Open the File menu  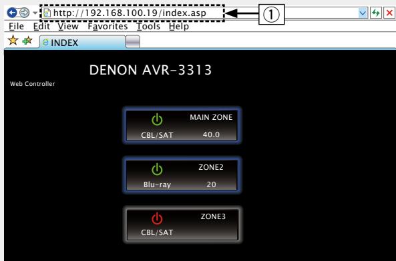[17, 26]
